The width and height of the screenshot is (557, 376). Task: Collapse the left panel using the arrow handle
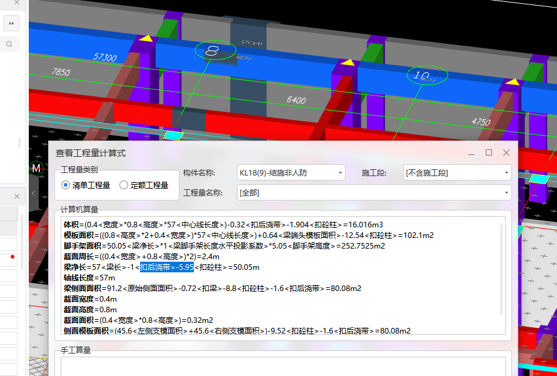pos(33,193)
